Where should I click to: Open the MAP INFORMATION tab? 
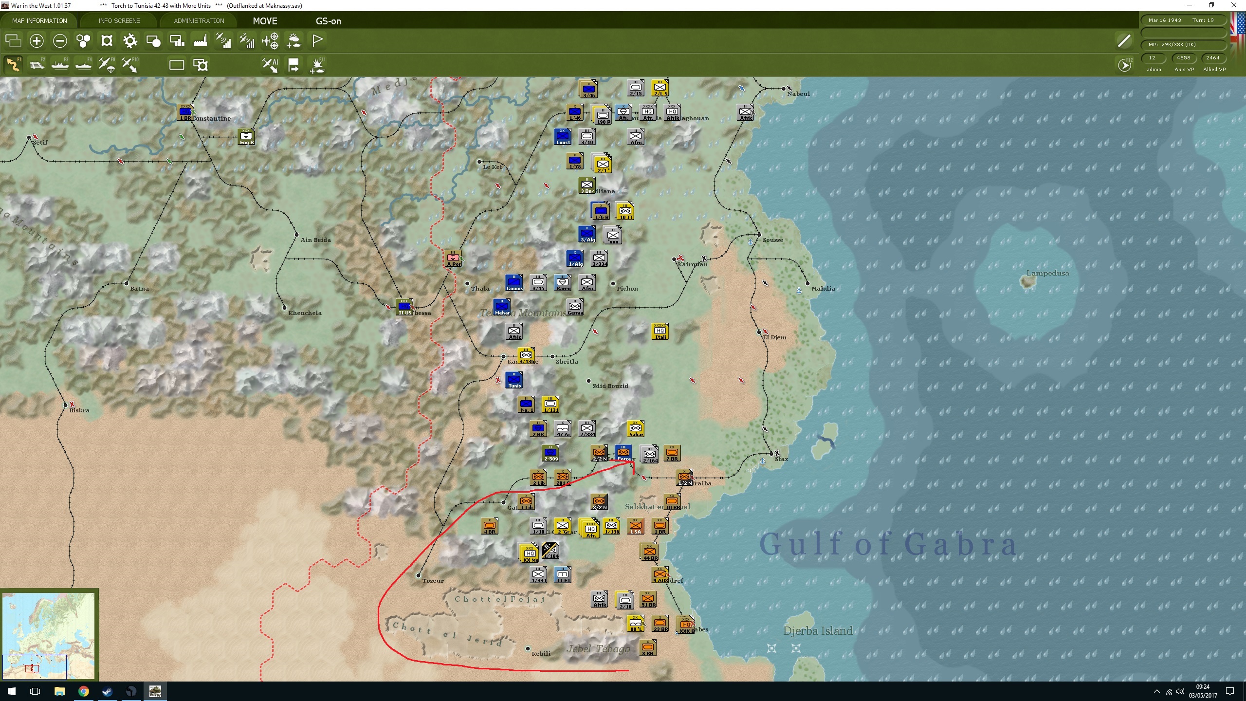39,20
